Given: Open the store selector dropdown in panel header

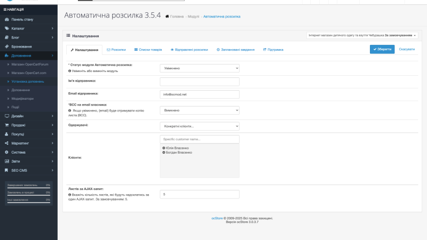Looking at the screenshot, I should coord(362,35).
